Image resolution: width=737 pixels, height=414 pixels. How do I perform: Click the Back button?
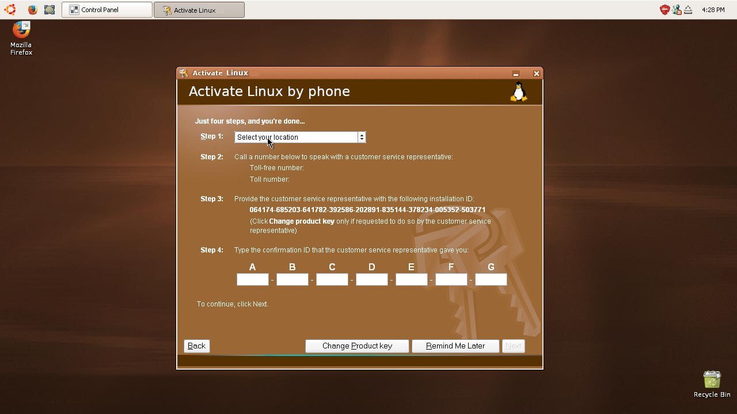coord(196,346)
